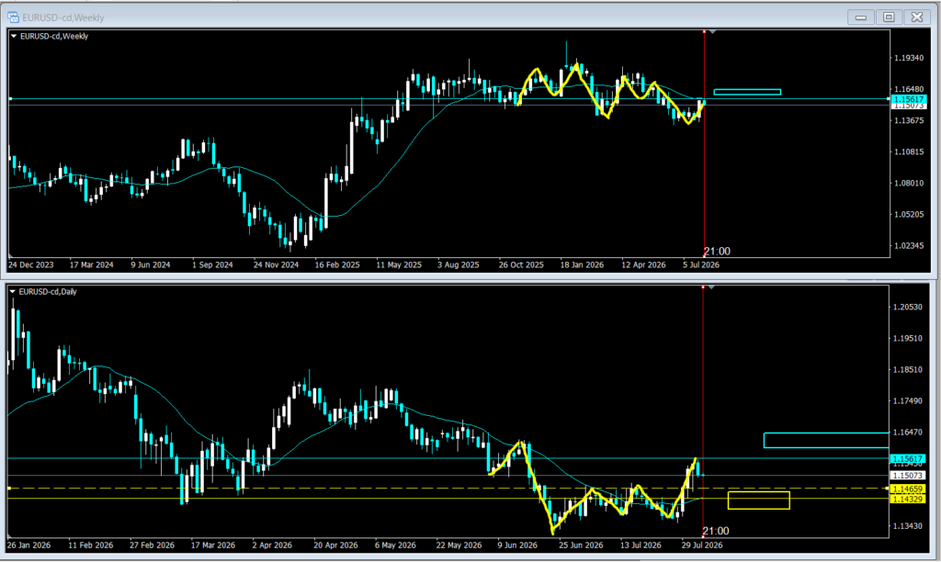Click the 26 Oct 2025 date label
This screenshot has height=562, width=941.
click(x=521, y=264)
